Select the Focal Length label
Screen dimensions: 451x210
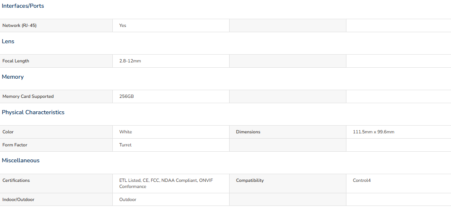coord(16,61)
